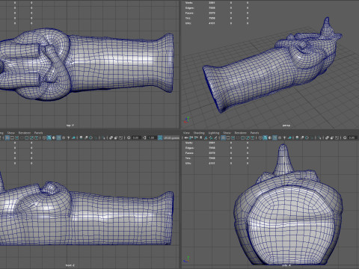Toggle view transform button in front view toolbar
The width and height of the screenshot is (359, 269).
click(160, 137)
